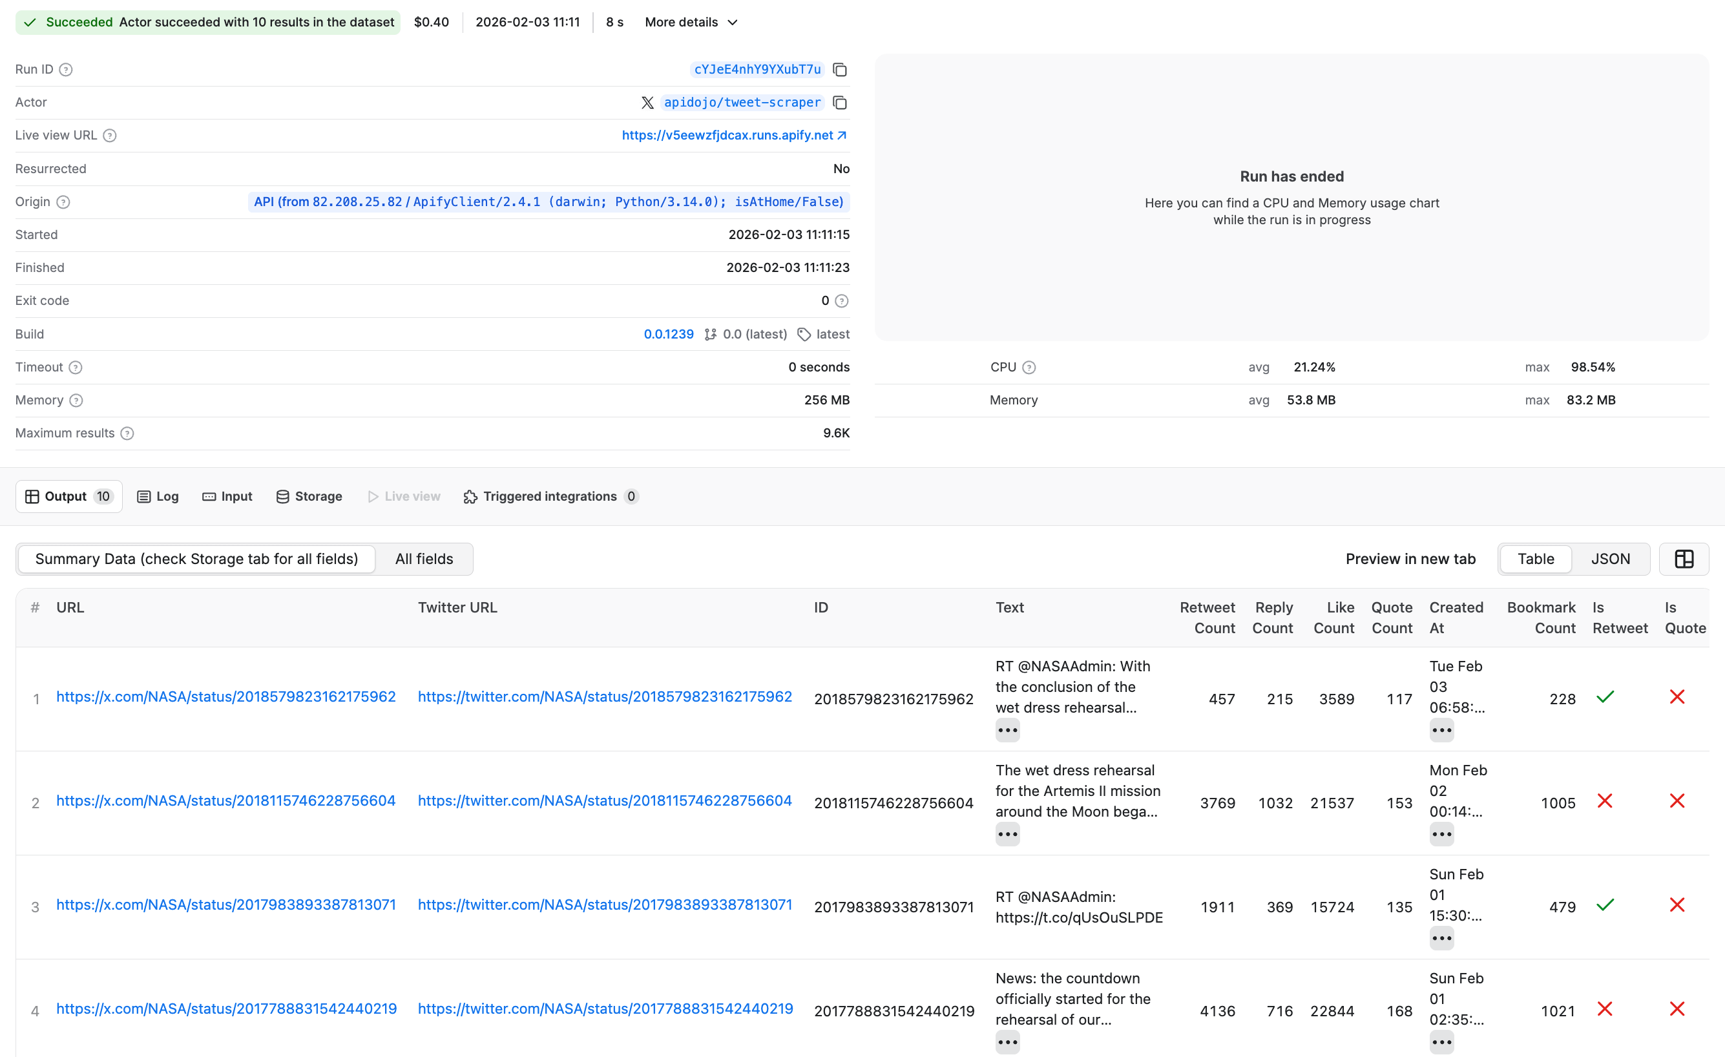Expand Created At value in row two

1441,834
